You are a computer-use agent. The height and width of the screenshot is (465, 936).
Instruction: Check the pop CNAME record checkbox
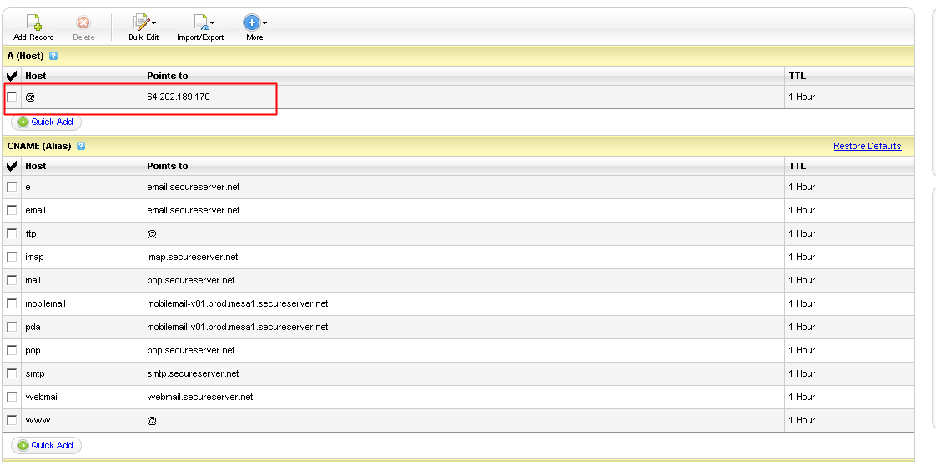pyautogui.click(x=12, y=349)
